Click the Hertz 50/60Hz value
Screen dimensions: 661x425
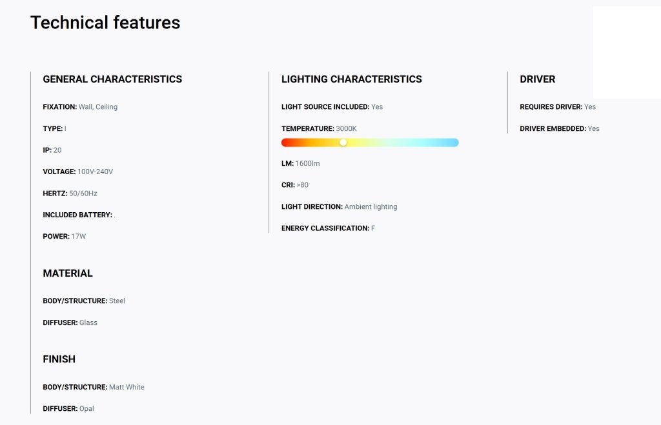83,193
